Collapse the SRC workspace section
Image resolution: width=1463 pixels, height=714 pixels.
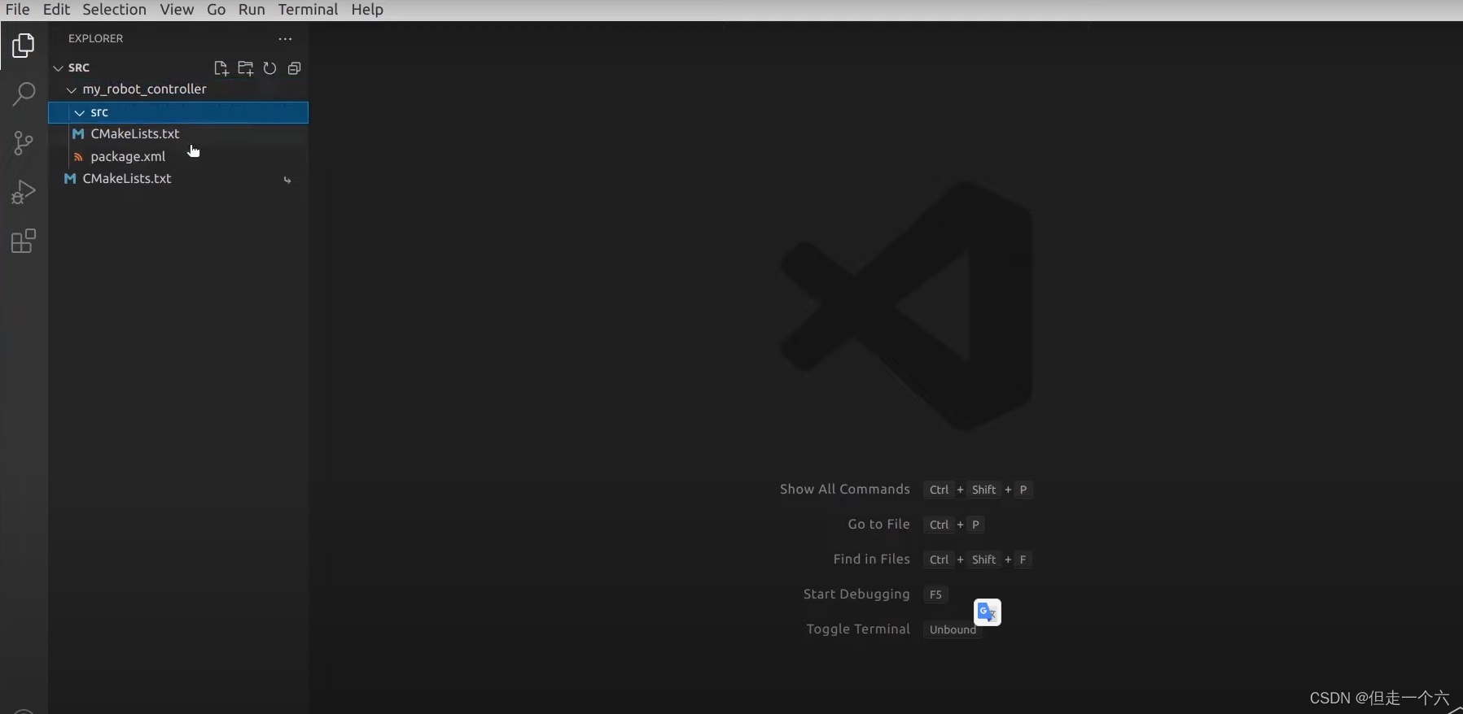[x=59, y=68]
